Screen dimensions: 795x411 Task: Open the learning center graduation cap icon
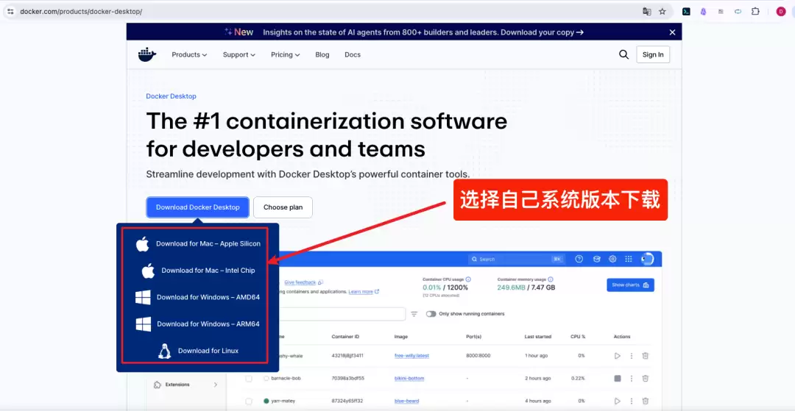pos(597,259)
